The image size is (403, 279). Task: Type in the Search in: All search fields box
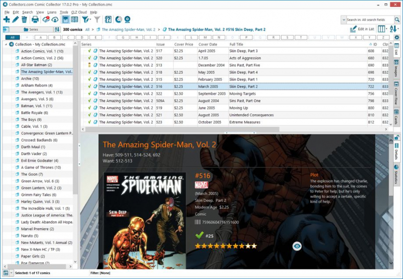(370, 20)
